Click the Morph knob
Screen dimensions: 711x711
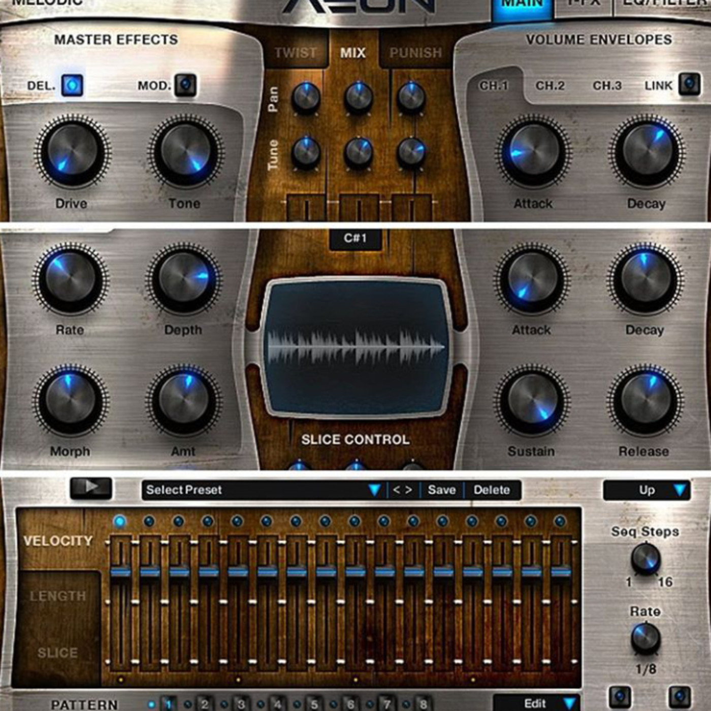click(x=71, y=401)
